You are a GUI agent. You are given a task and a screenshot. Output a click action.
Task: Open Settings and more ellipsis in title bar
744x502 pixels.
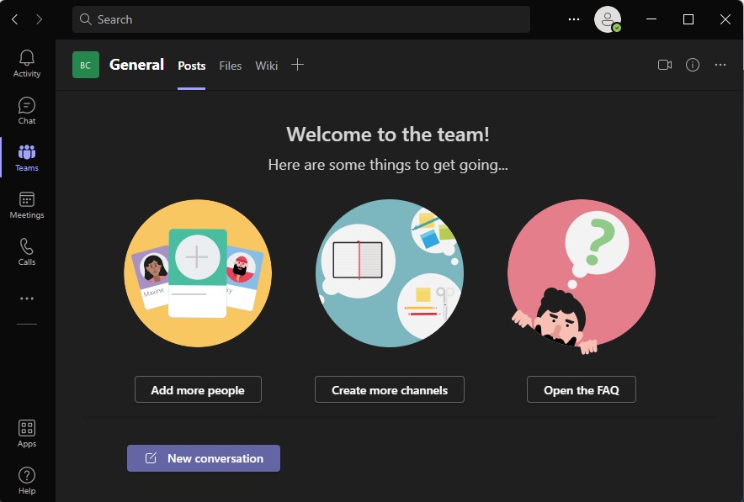574,19
